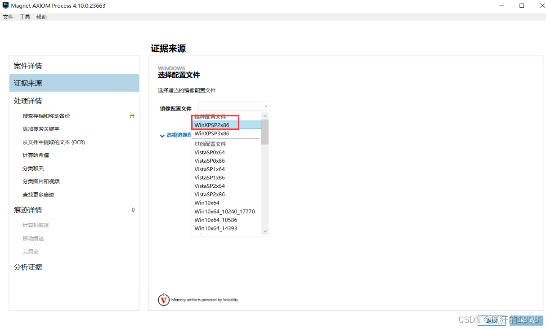Choose VistaSP0x64 profile
Screen dimensions: 546x328
coord(226,152)
